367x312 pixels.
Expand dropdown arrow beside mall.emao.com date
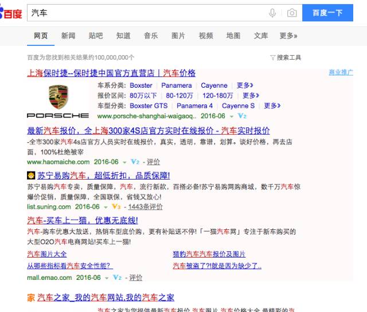tap(107, 278)
